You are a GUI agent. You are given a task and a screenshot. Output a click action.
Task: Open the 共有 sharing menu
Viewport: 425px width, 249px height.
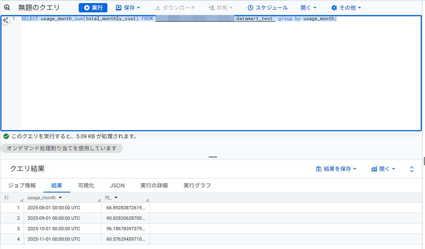pyautogui.click(x=220, y=7)
